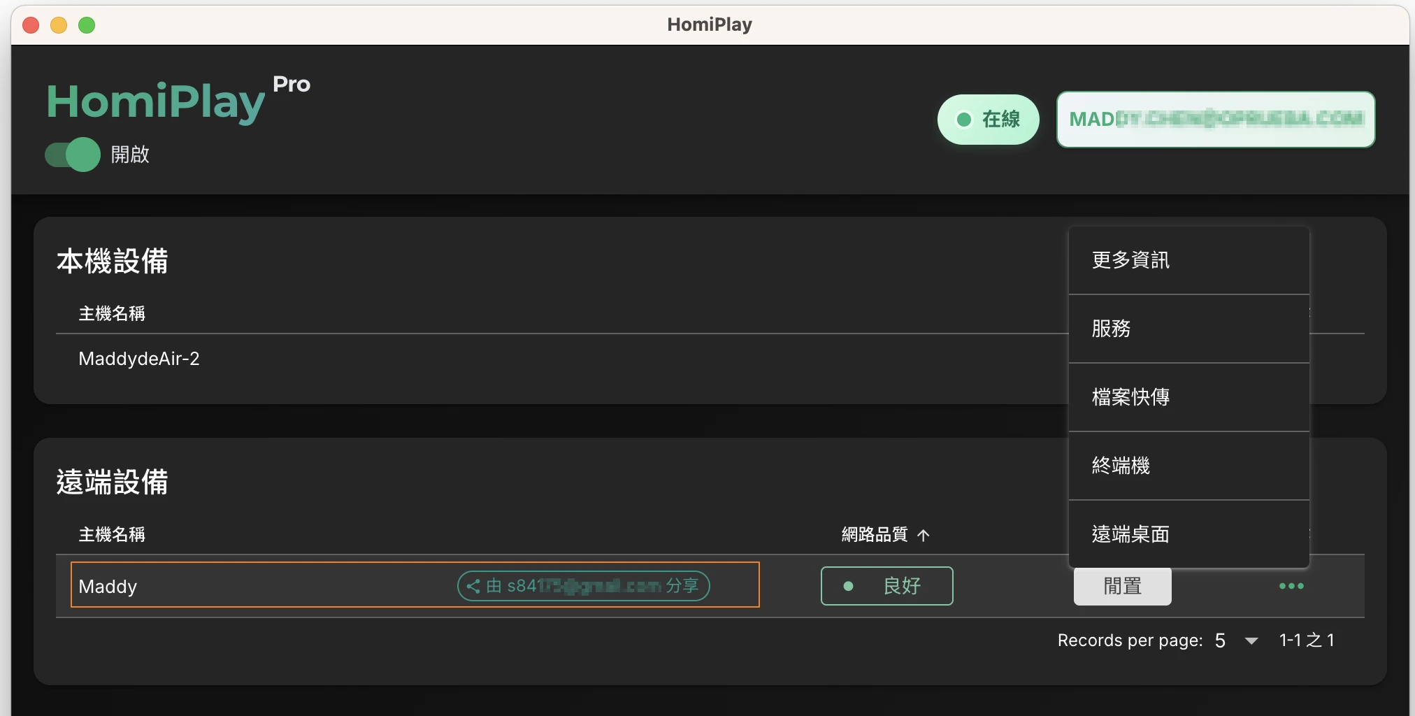The image size is (1415, 716).
Task: Maximize the window with the green button
Action: click(x=87, y=25)
